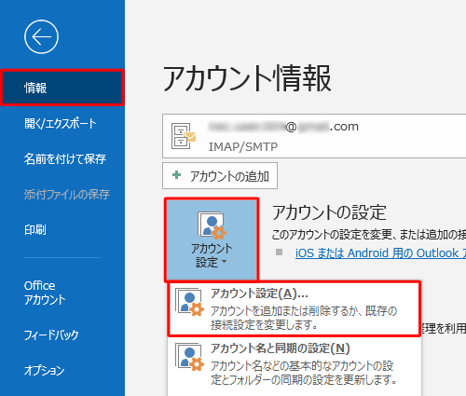
Task: Click the icon beside アカウント設定(A)...
Action: coord(189,303)
